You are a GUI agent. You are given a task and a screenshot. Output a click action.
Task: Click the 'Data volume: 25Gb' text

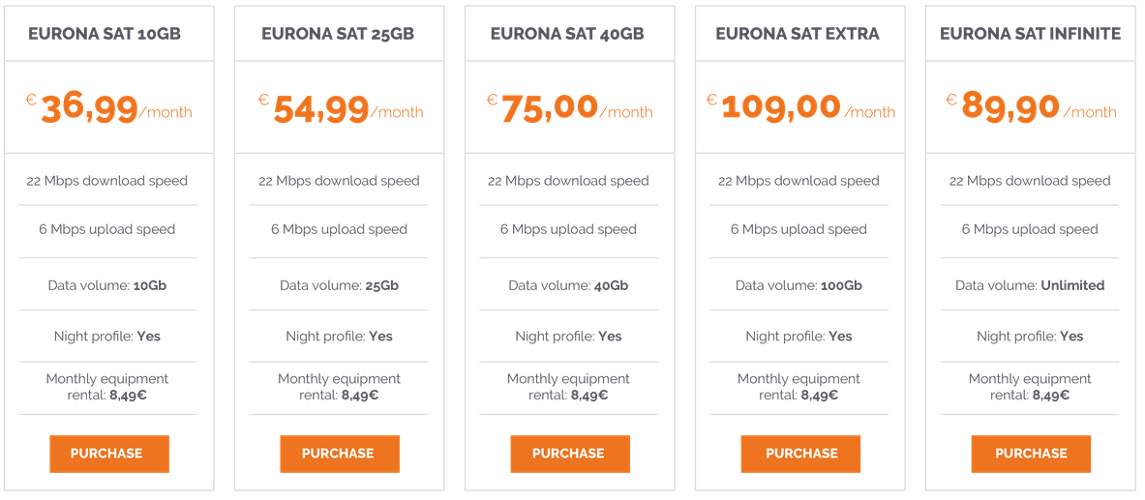[x=339, y=285]
